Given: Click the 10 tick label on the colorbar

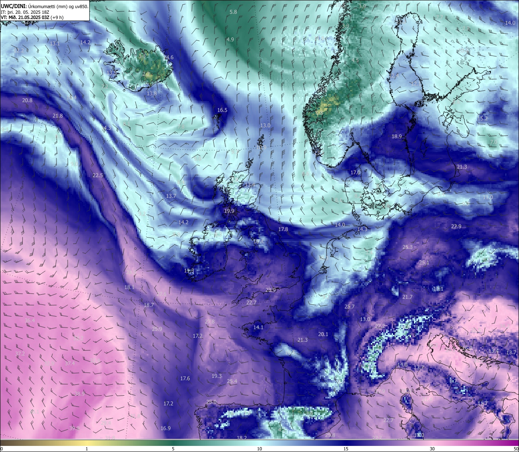Looking at the screenshot, I should tap(259, 449).
